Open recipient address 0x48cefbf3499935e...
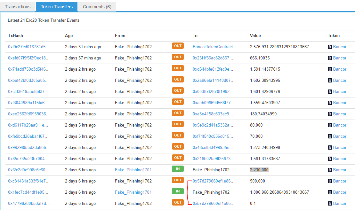The width and height of the screenshot is (355, 210). pyautogui.click(x=213, y=147)
